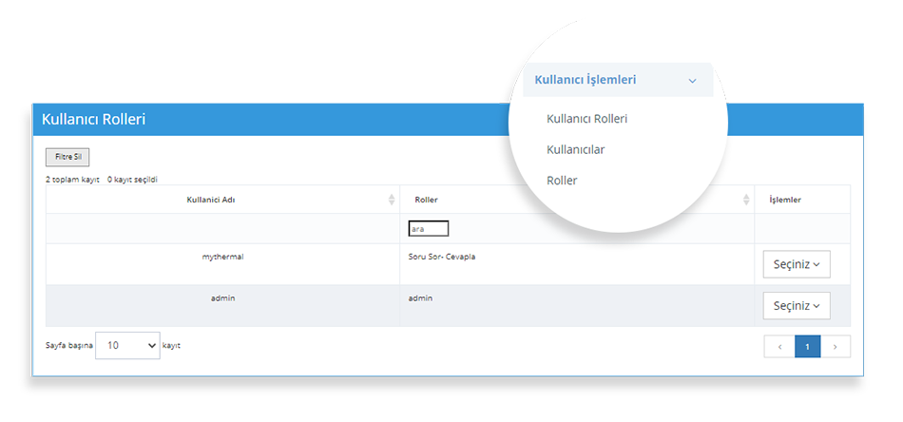Sort by the Kullanici Adı column arrows
The image size is (903, 422).
[392, 200]
